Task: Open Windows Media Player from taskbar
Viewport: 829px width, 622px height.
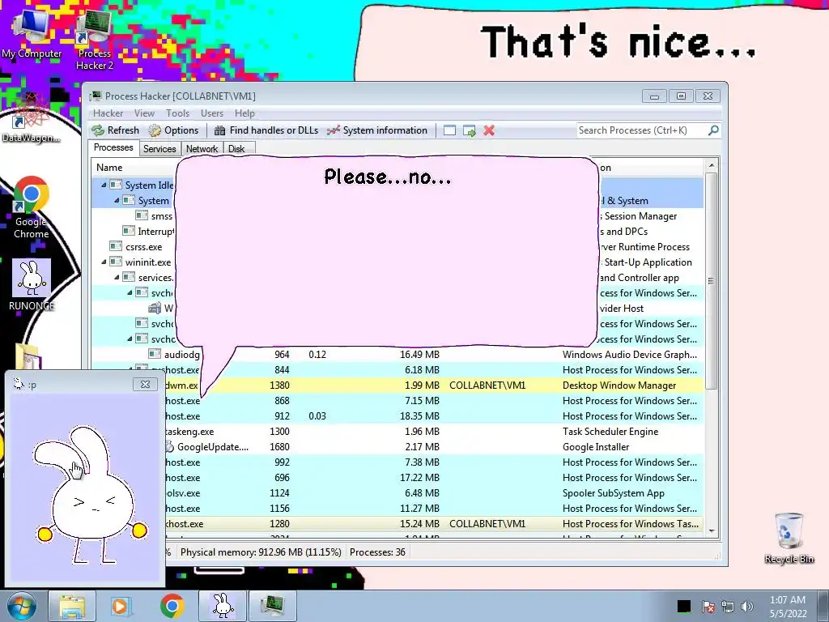Action: (x=120, y=606)
